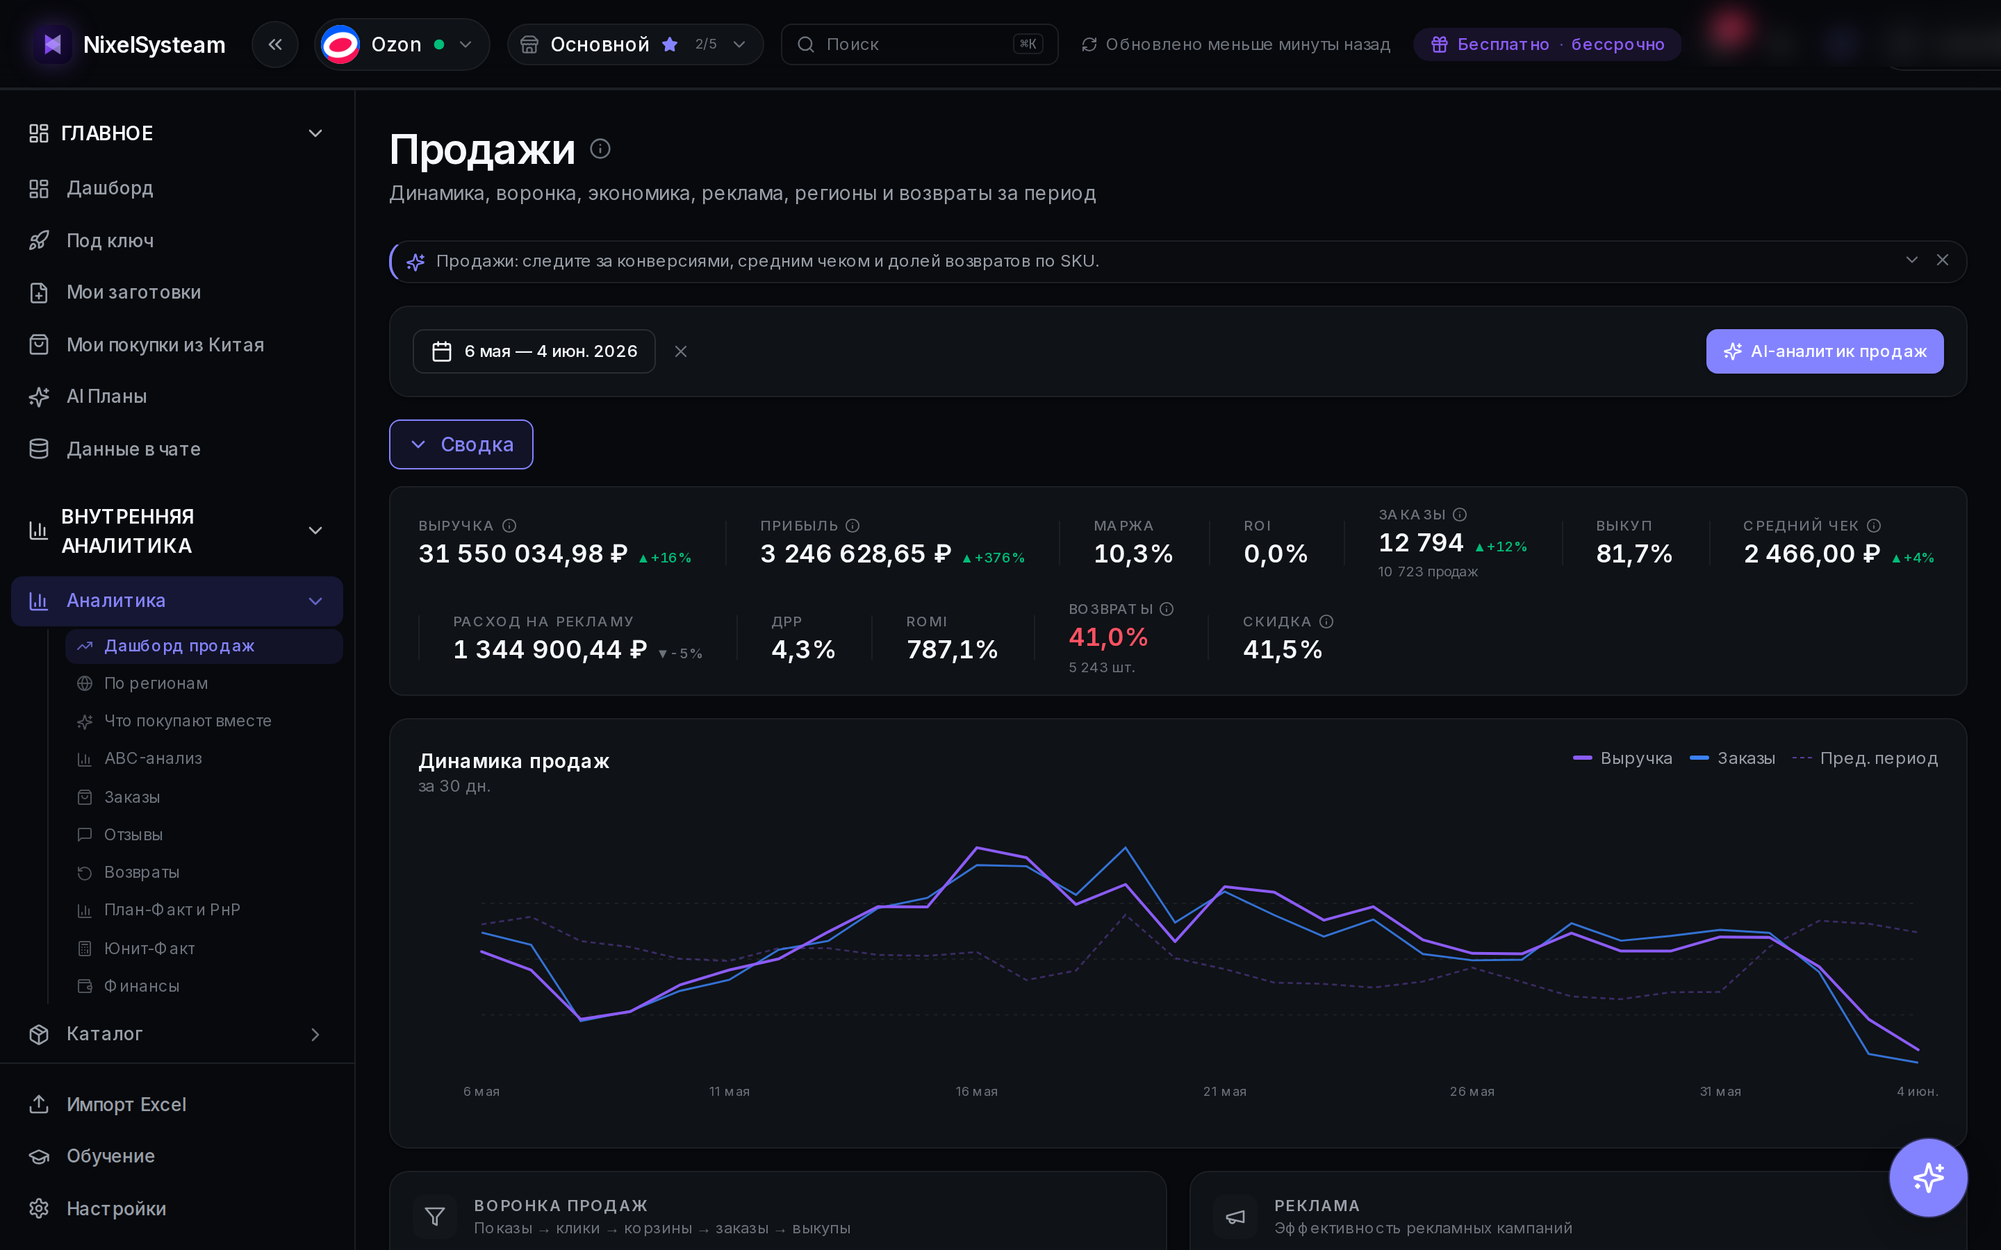Click the ROMI value 787,1%

pyautogui.click(x=953, y=650)
